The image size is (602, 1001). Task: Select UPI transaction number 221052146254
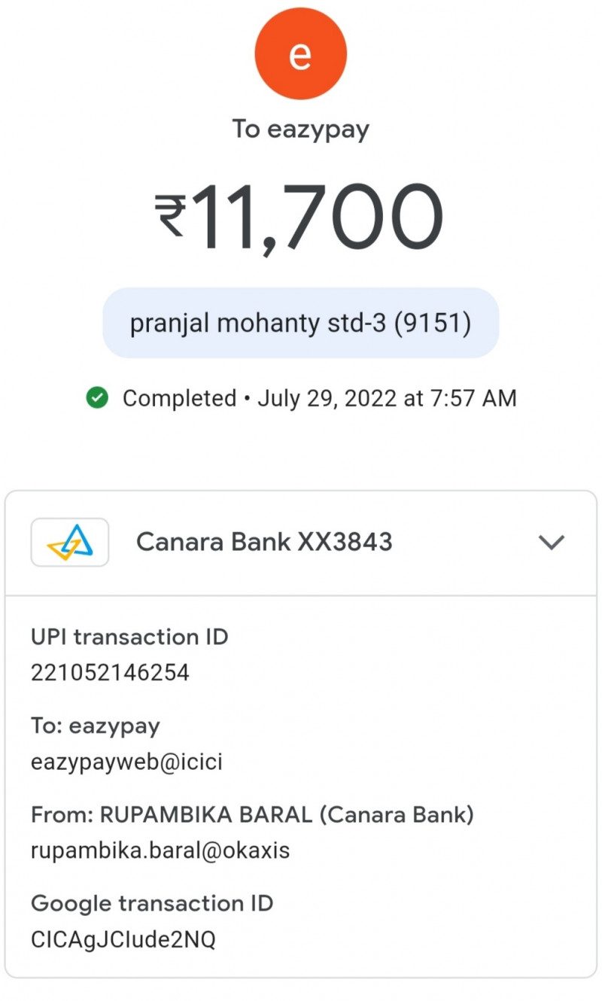point(110,672)
